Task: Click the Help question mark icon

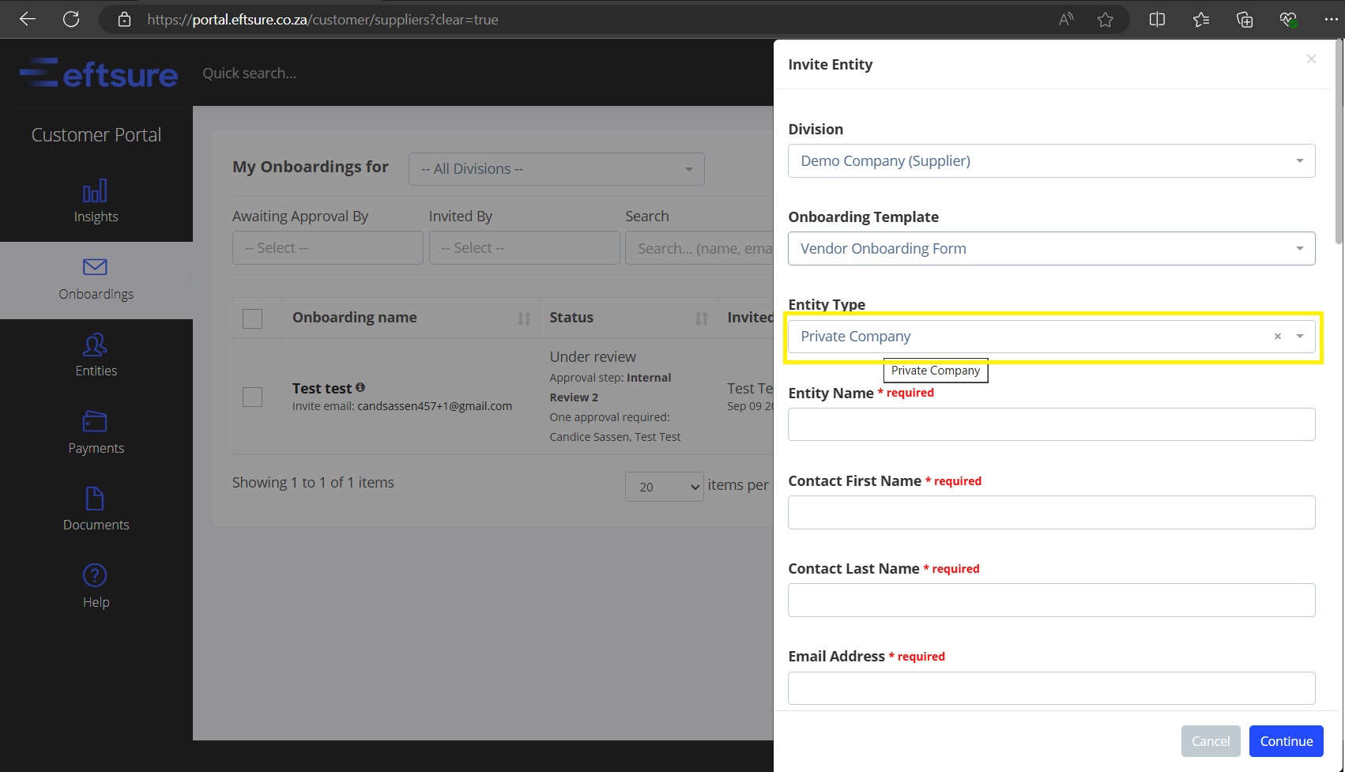Action: click(95, 575)
